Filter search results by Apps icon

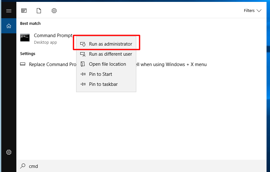coord(24,11)
